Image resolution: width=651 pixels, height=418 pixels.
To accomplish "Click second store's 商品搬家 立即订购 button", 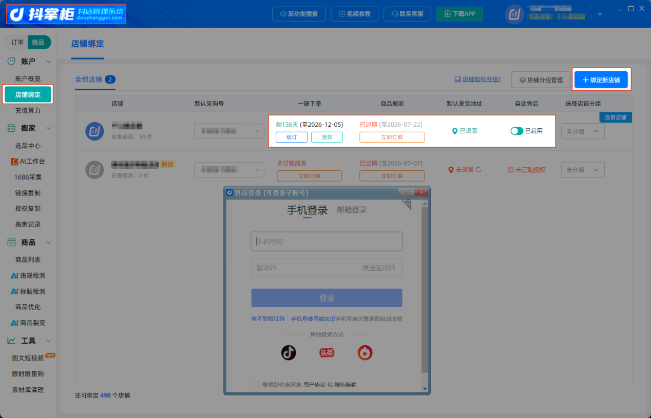I will 392,176.
